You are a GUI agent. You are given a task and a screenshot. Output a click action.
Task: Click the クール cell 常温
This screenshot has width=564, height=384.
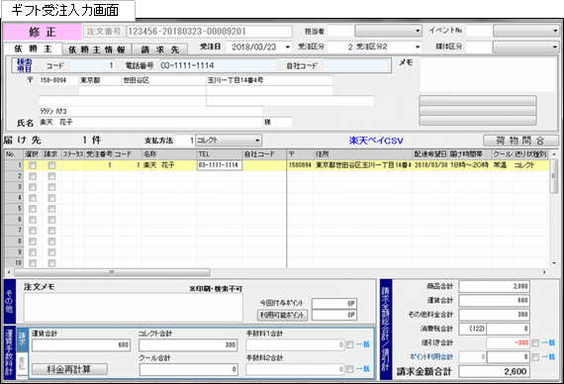pyautogui.click(x=502, y=165)
